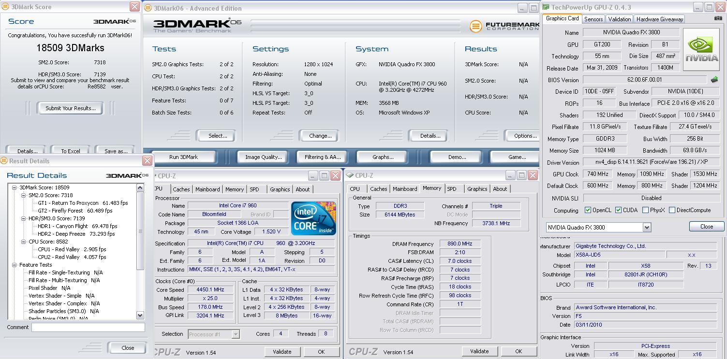Open Image Quality options

click(x=263, y=157)
